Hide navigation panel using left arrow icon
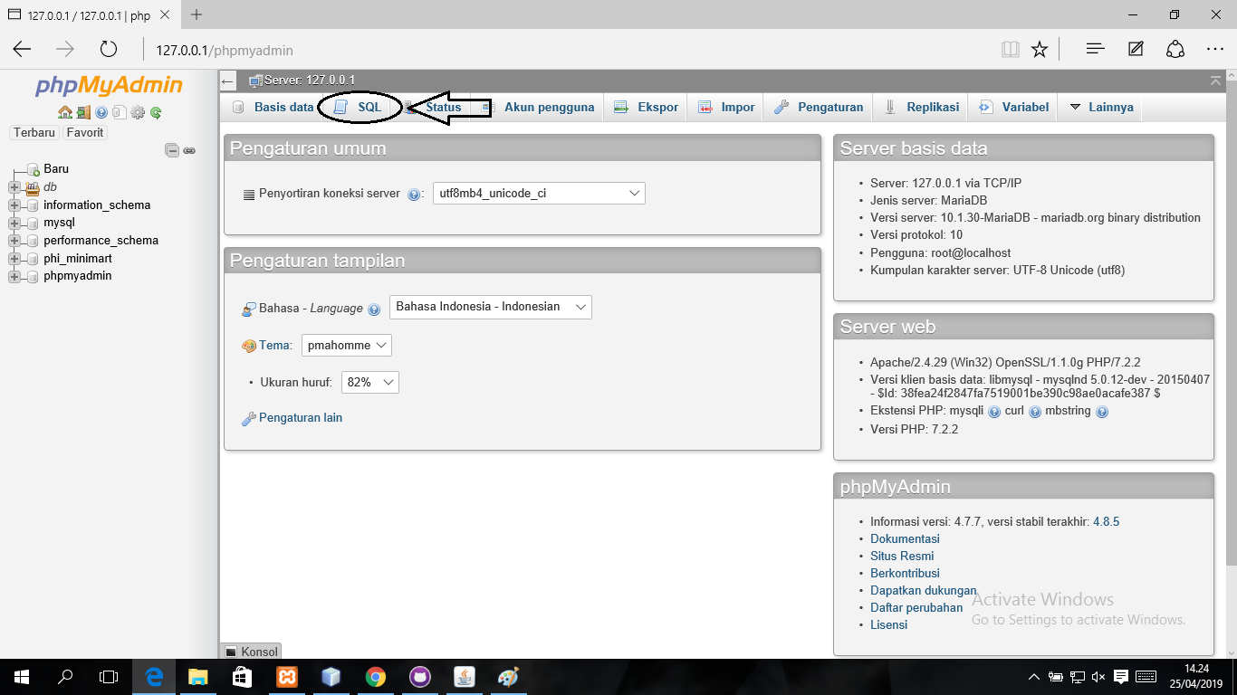The image size is (1237, 695). pos(228,81)
